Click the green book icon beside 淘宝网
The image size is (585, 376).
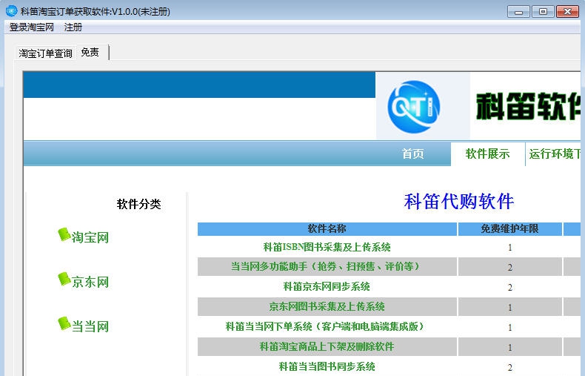64,234
